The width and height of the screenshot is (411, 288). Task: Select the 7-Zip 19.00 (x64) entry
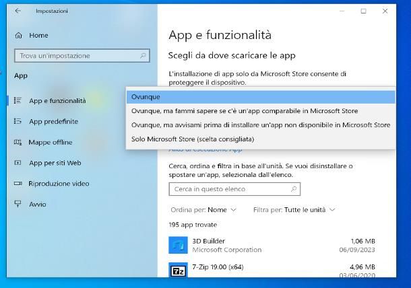(x=272, y=270)
